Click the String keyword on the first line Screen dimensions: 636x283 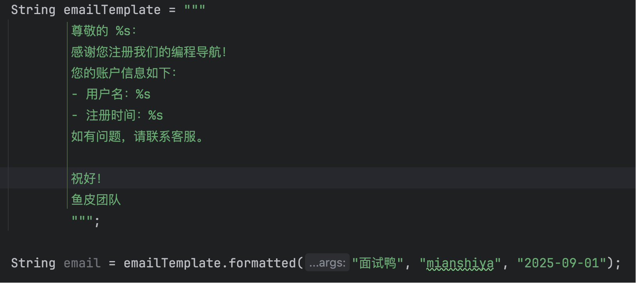point(33,10)
